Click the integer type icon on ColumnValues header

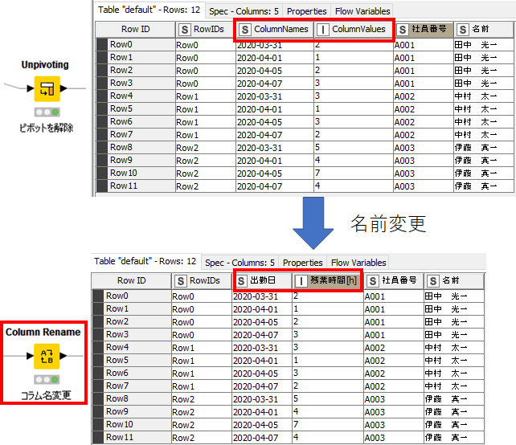click(x=323, y=30)
